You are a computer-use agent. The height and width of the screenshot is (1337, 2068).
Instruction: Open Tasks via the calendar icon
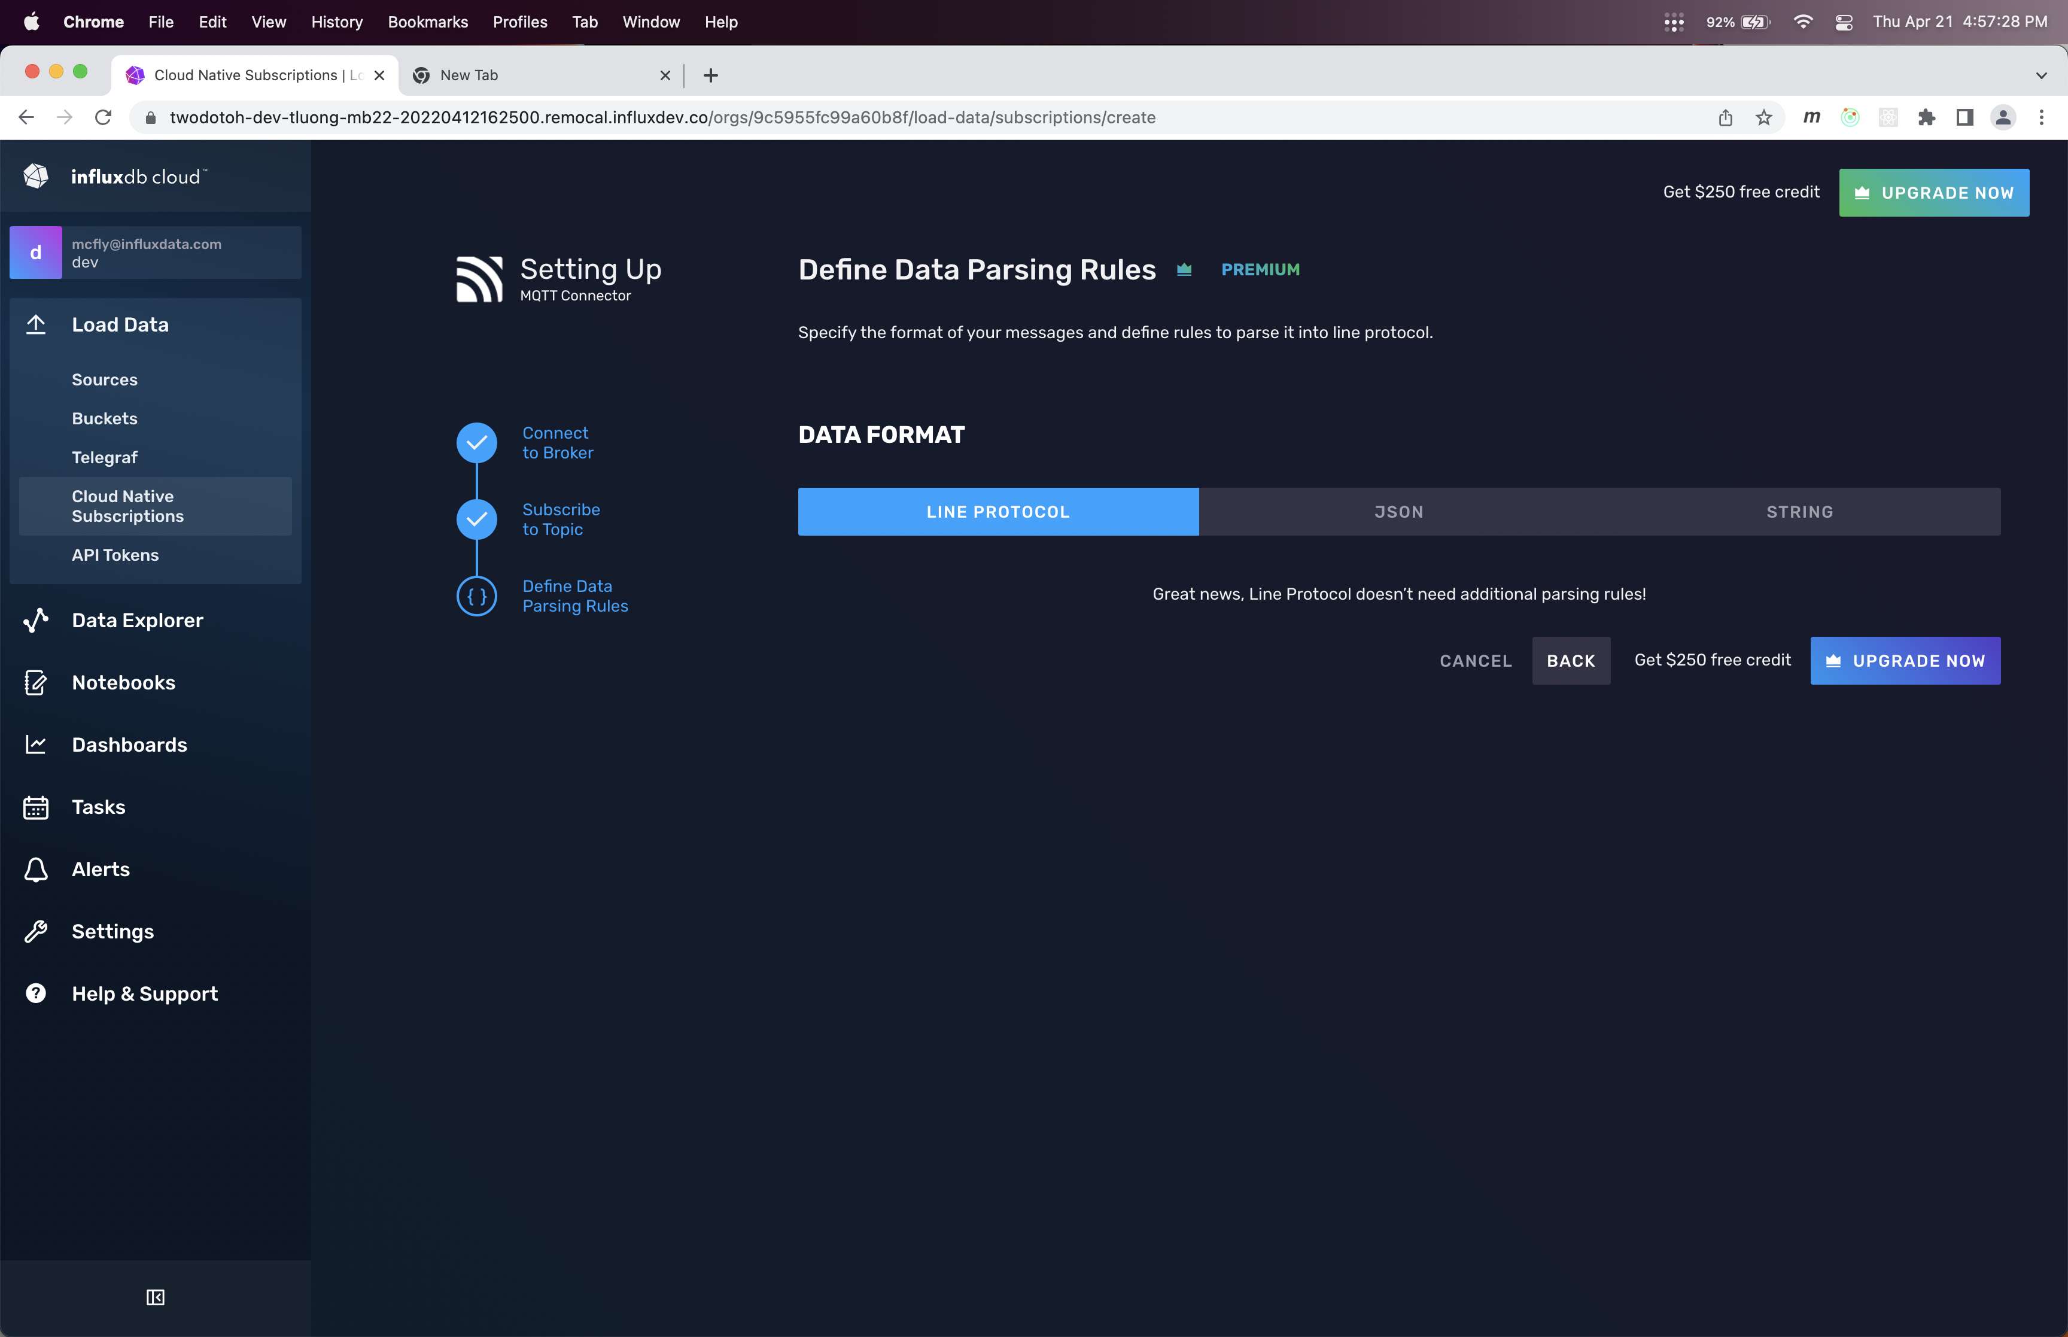(x=35, y=807)
